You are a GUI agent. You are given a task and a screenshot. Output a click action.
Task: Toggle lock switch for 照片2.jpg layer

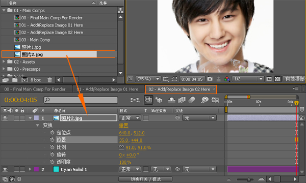click(22, 118)
